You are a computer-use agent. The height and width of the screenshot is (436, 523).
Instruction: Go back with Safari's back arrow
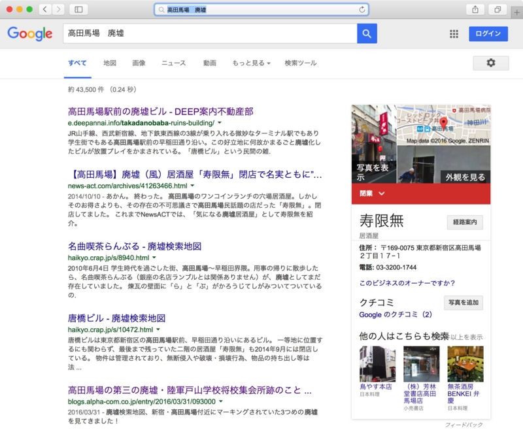[x=44, y=9]
